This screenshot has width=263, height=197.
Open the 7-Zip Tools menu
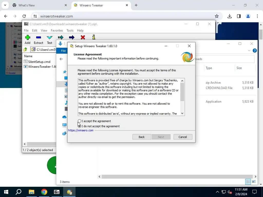click(70, 31)
